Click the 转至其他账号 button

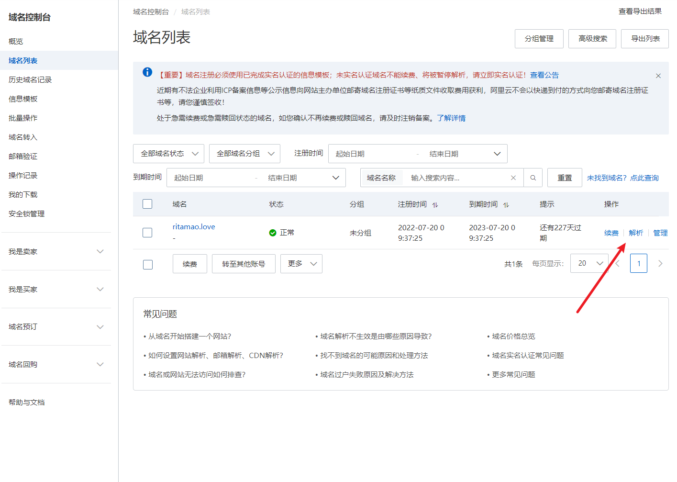(x=244, y=264)
